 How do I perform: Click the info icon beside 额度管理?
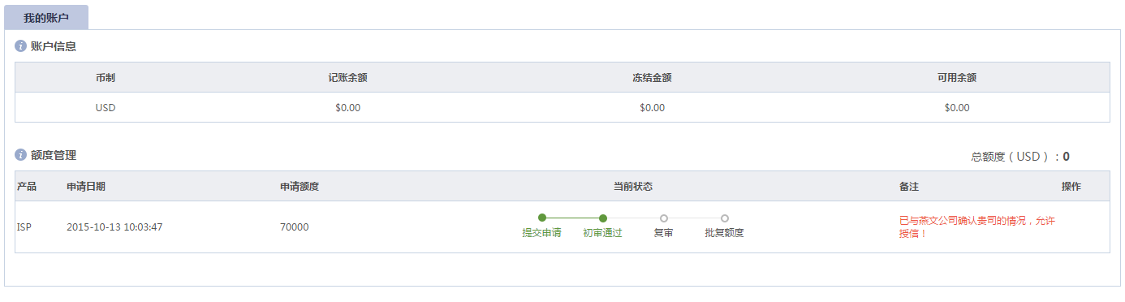coord(21,155)
